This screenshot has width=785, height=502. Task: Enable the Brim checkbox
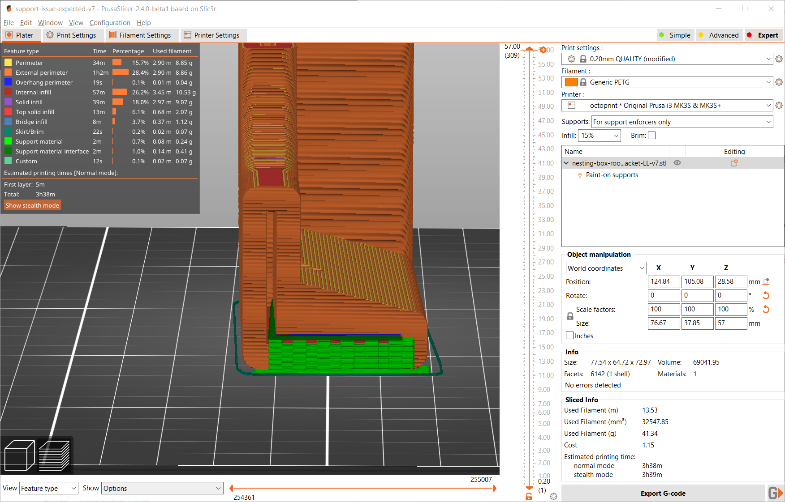(x=652, y=135)
